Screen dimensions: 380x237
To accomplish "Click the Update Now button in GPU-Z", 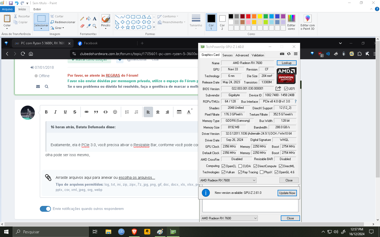I will click(287, 193).
